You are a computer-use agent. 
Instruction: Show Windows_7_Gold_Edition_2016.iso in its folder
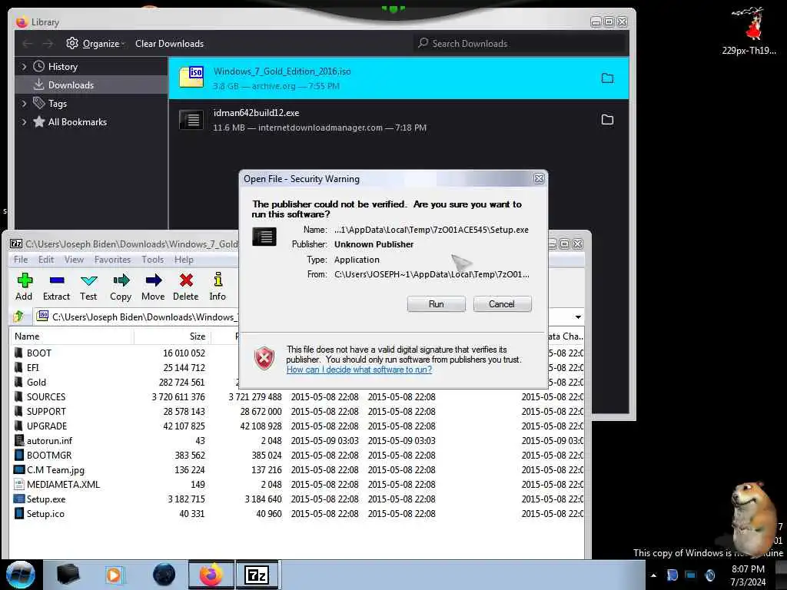pyautogui.click(x=607, y=78)
